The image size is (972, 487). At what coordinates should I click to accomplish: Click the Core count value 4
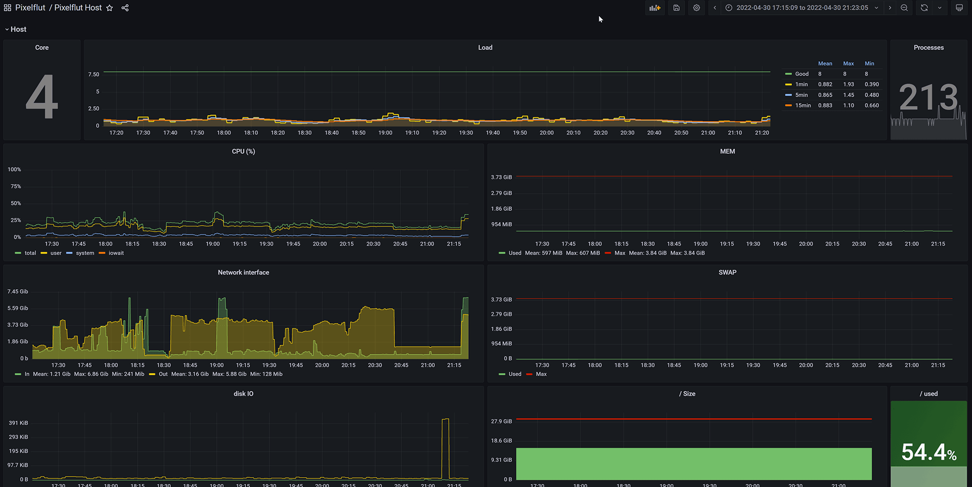coord(42,97)
